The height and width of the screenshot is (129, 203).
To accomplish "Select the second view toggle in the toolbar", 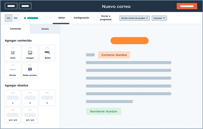I will coord(16,18).
